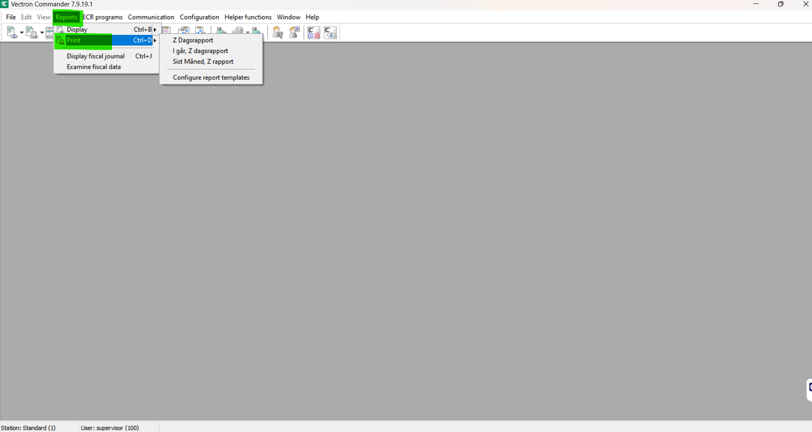Click Station: Standard (1) in status bar
812x432 pixels.
pyautogui.click(x=28, y=428)
